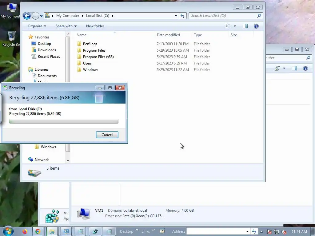Cancel the Recycling operation

tap(107, 135)
